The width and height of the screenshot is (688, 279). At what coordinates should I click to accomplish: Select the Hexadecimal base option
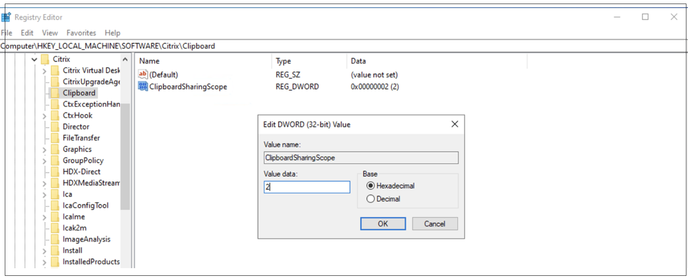pyautogui.click(x=370, y=186)
